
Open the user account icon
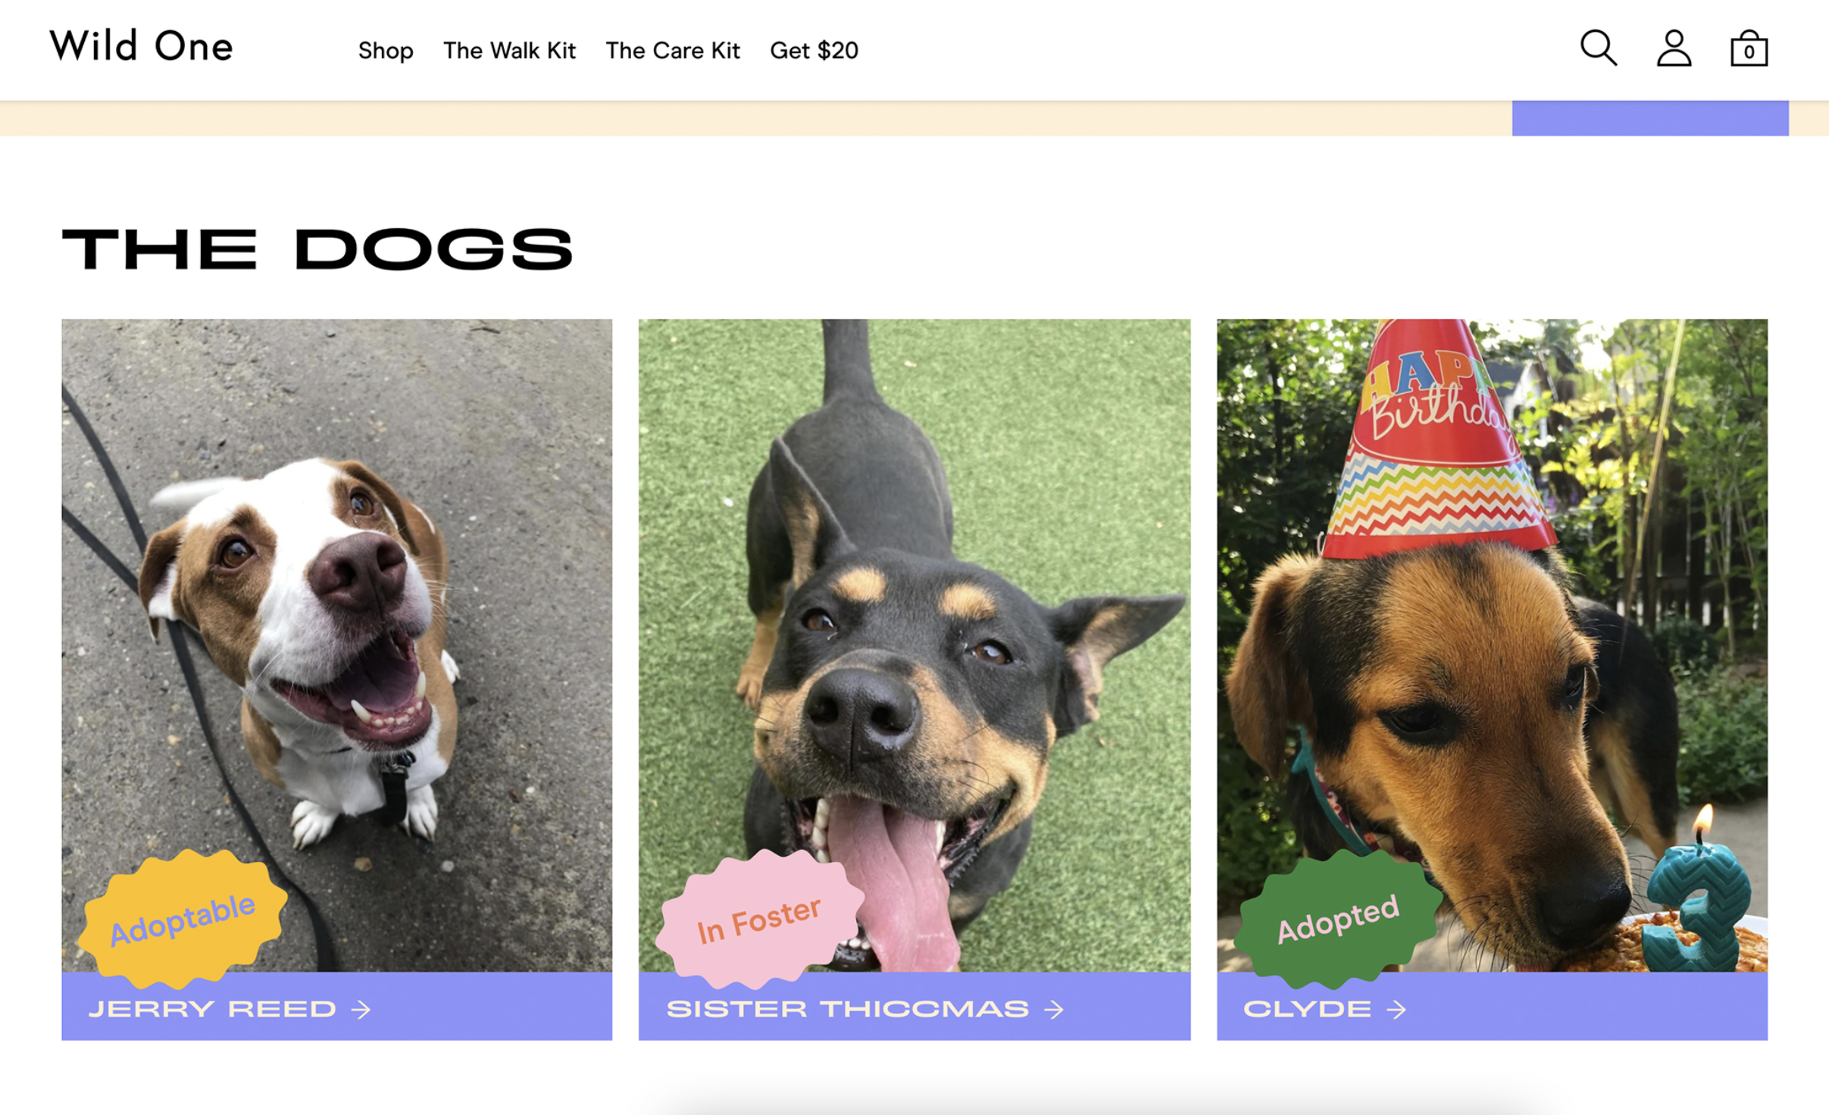pos(1673,48)
